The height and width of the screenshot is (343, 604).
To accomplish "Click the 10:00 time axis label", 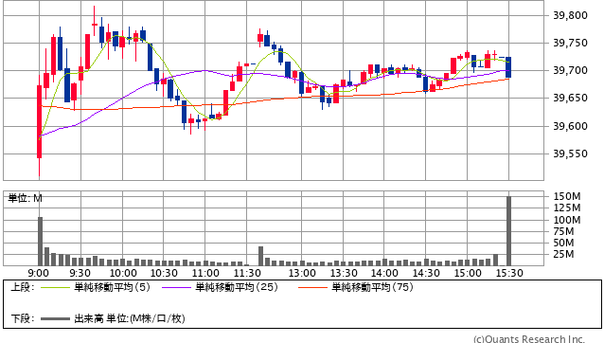I will 123,273.
